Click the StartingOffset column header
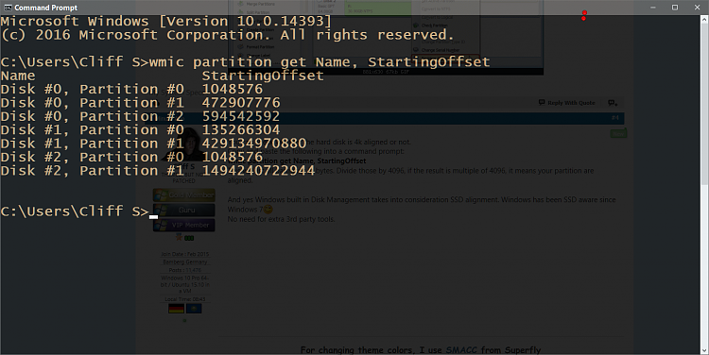709x355 pixels. [x=263, y=76]
